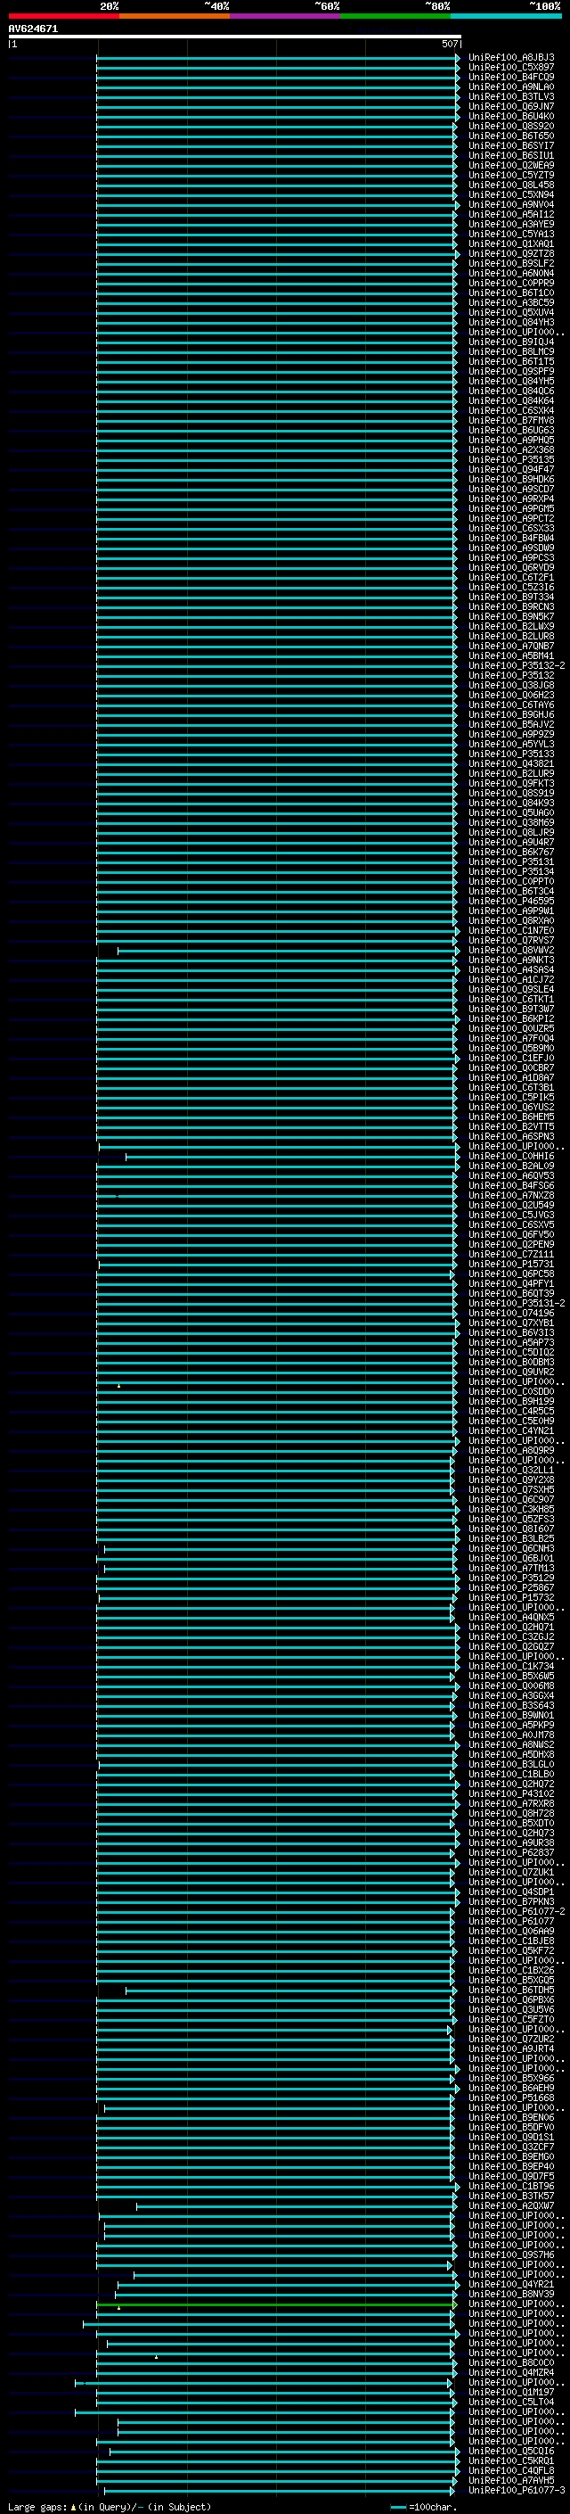Open hit UniRef100_B6KPI2
The height and width of the screenshot is (2514, 570).
click(511, 1018)
